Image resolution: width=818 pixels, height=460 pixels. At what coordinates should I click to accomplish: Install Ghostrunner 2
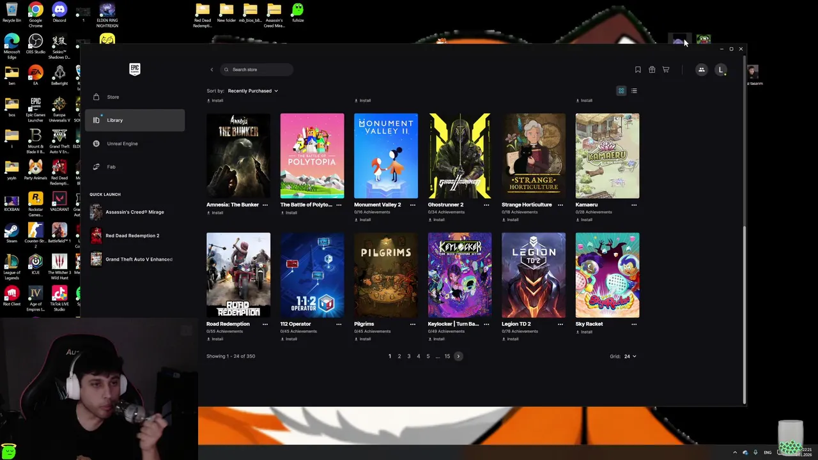(x=436, y=220)
